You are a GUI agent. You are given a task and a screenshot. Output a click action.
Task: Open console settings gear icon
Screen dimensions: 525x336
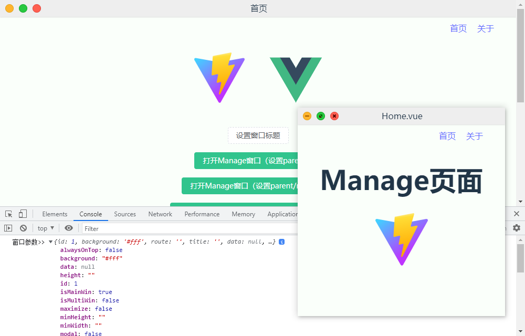coord(517,228)
